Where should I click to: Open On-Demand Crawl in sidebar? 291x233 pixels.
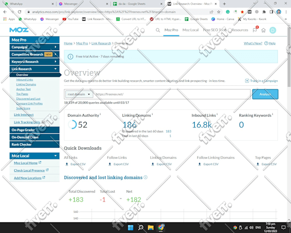pyautogui.click(x=34, y=137)
